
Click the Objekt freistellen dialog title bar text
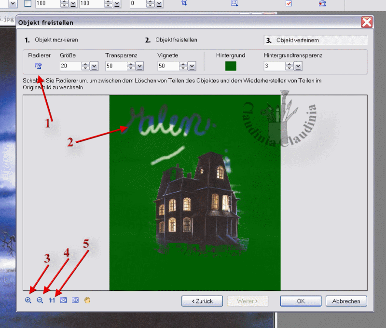click(46, 23)
